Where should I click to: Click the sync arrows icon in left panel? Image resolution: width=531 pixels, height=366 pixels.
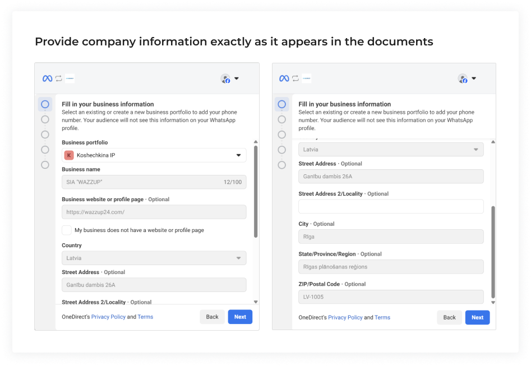click(58, 78)
